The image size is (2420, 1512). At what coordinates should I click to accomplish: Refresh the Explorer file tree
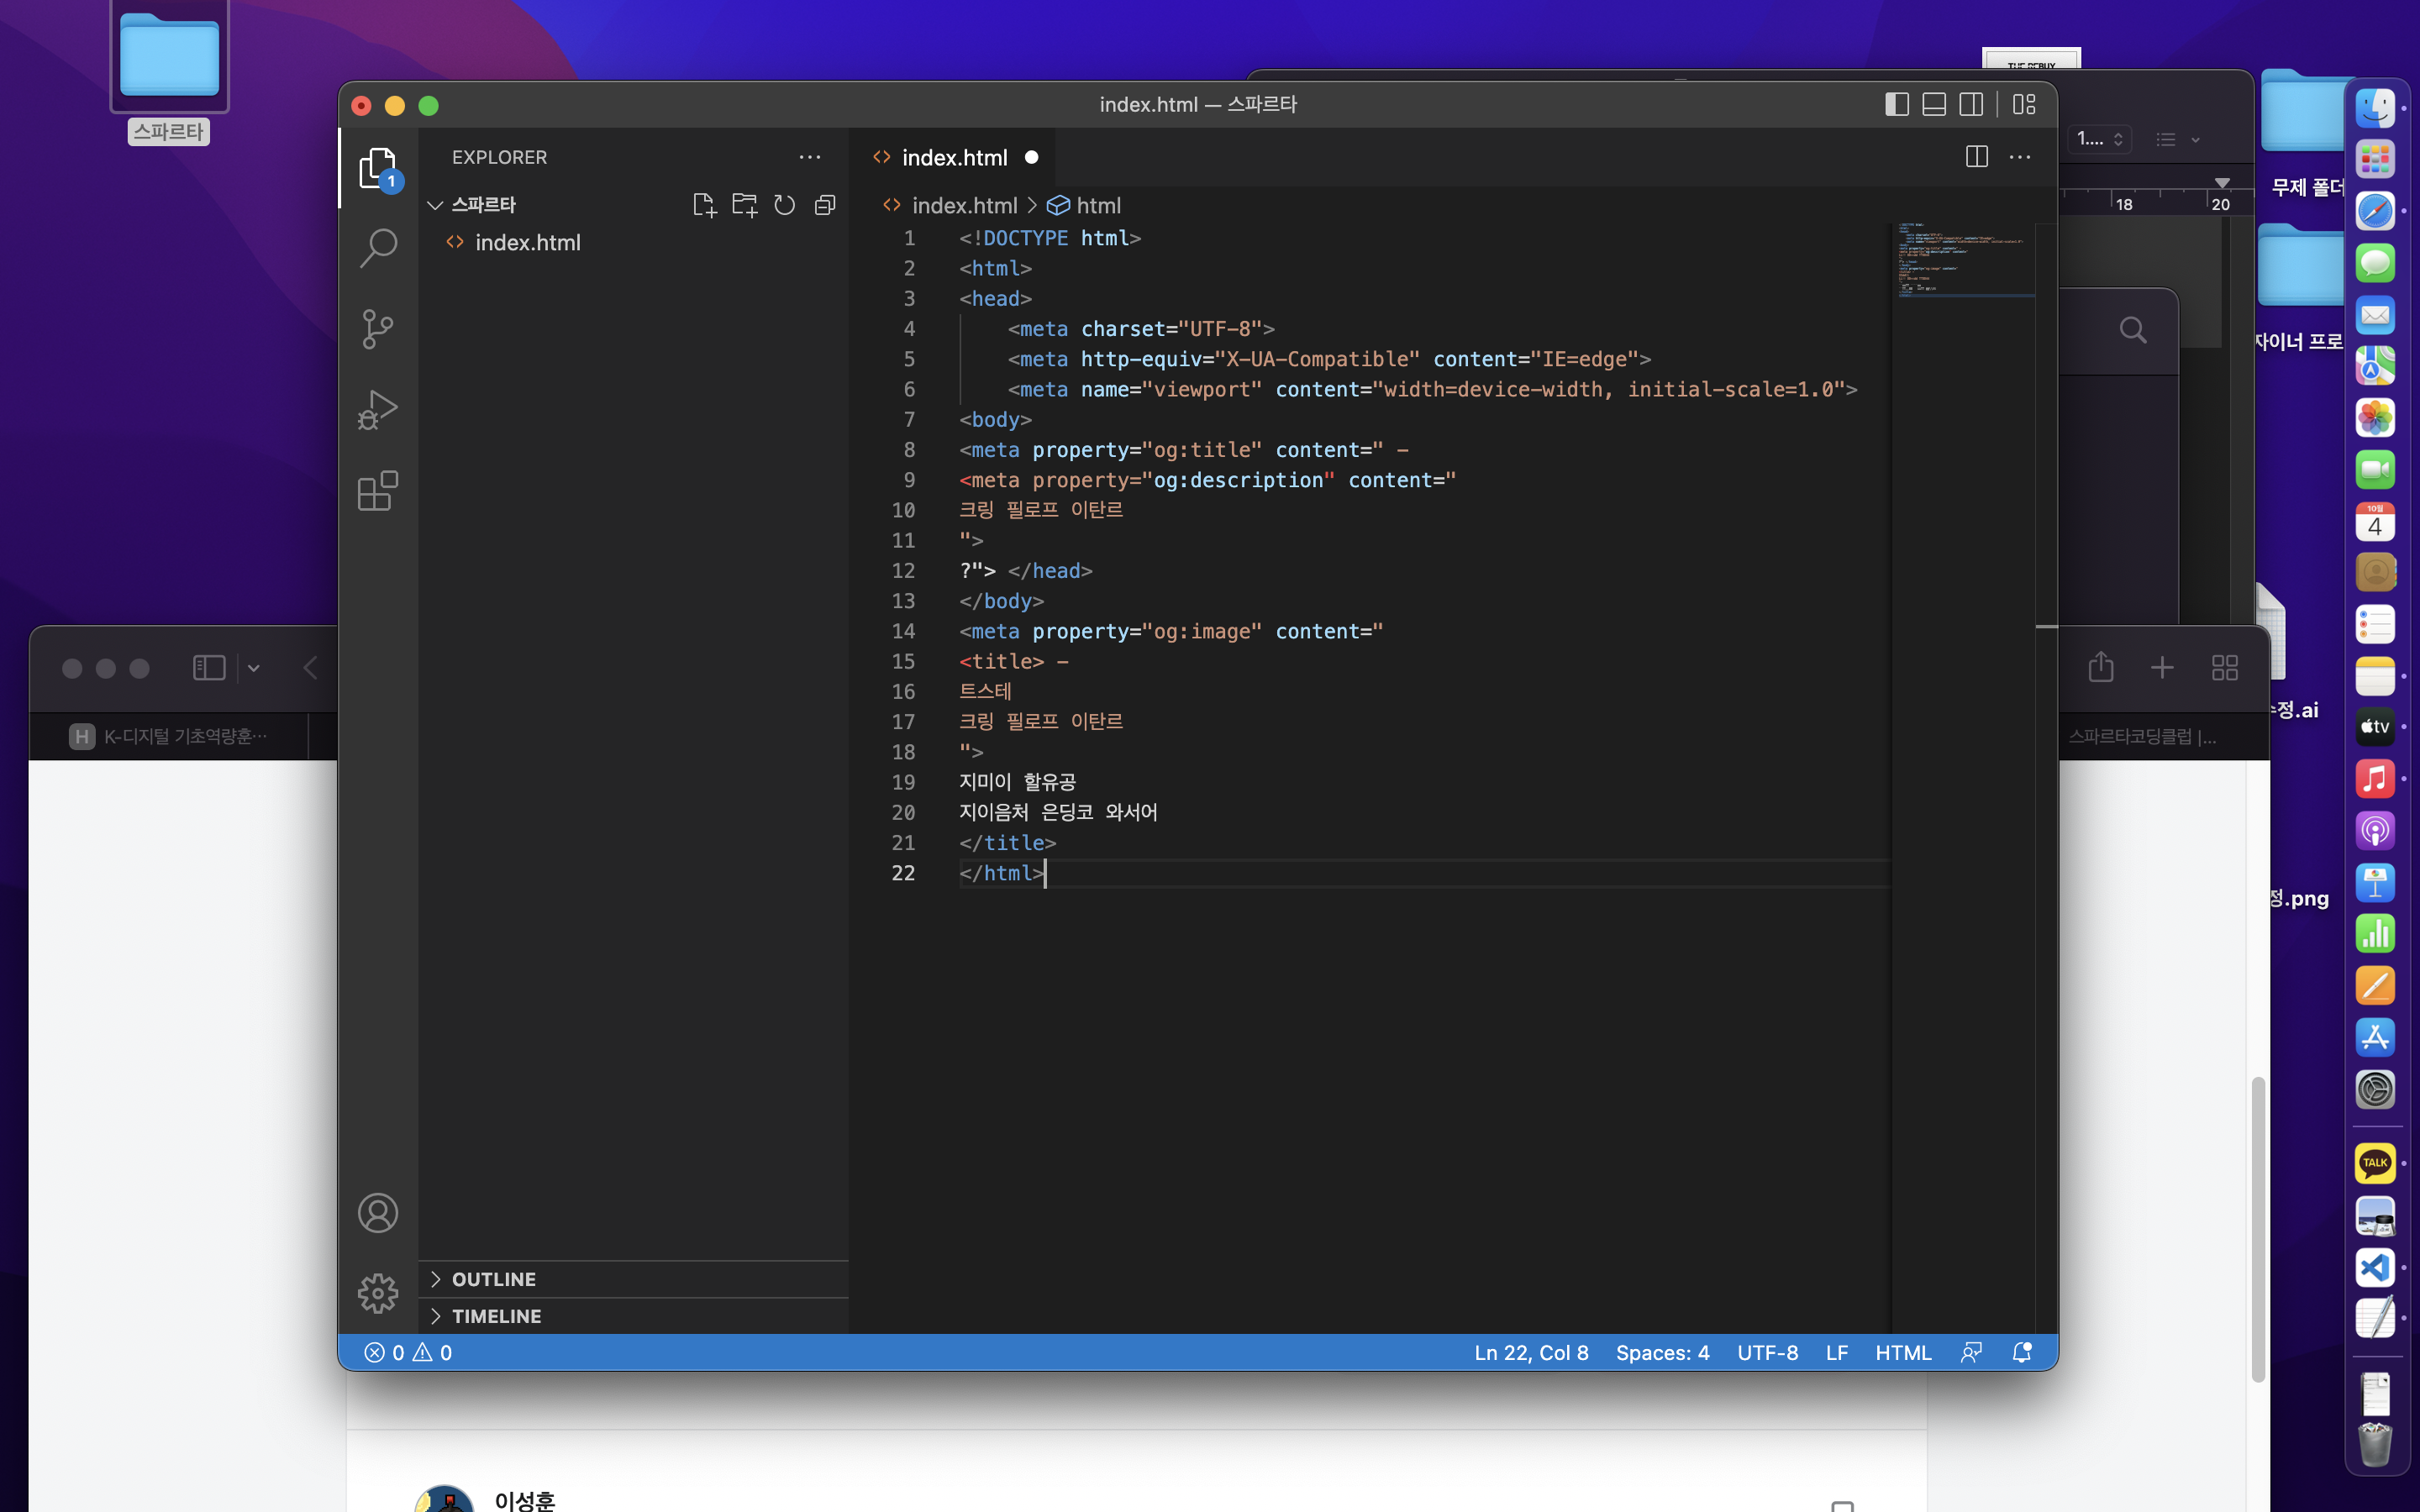785,205
